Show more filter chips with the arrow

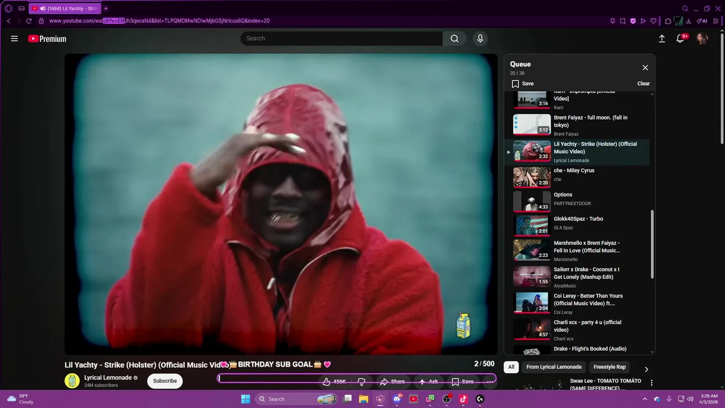646,369
